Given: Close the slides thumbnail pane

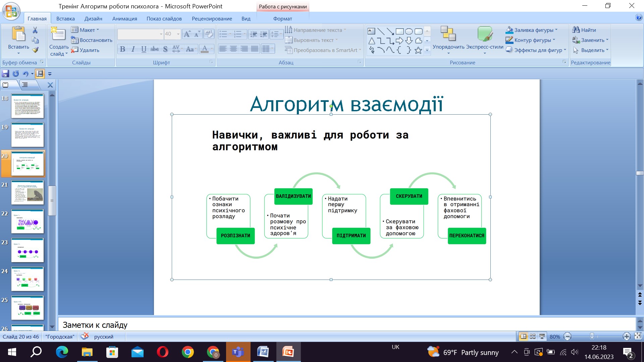Looking at the screenshot, I should pyautogui.click(x=50, y=85).
